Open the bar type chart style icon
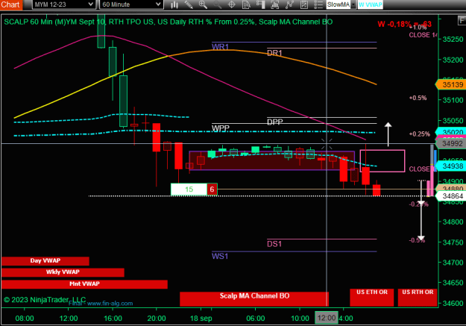This screenshot has height=326, width=466. (x=174, y=4)
